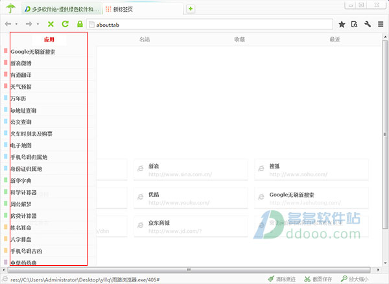Click vertical scrollbar down arrow
Viewport: 389px width, 284px height.
tap(385, 263)
